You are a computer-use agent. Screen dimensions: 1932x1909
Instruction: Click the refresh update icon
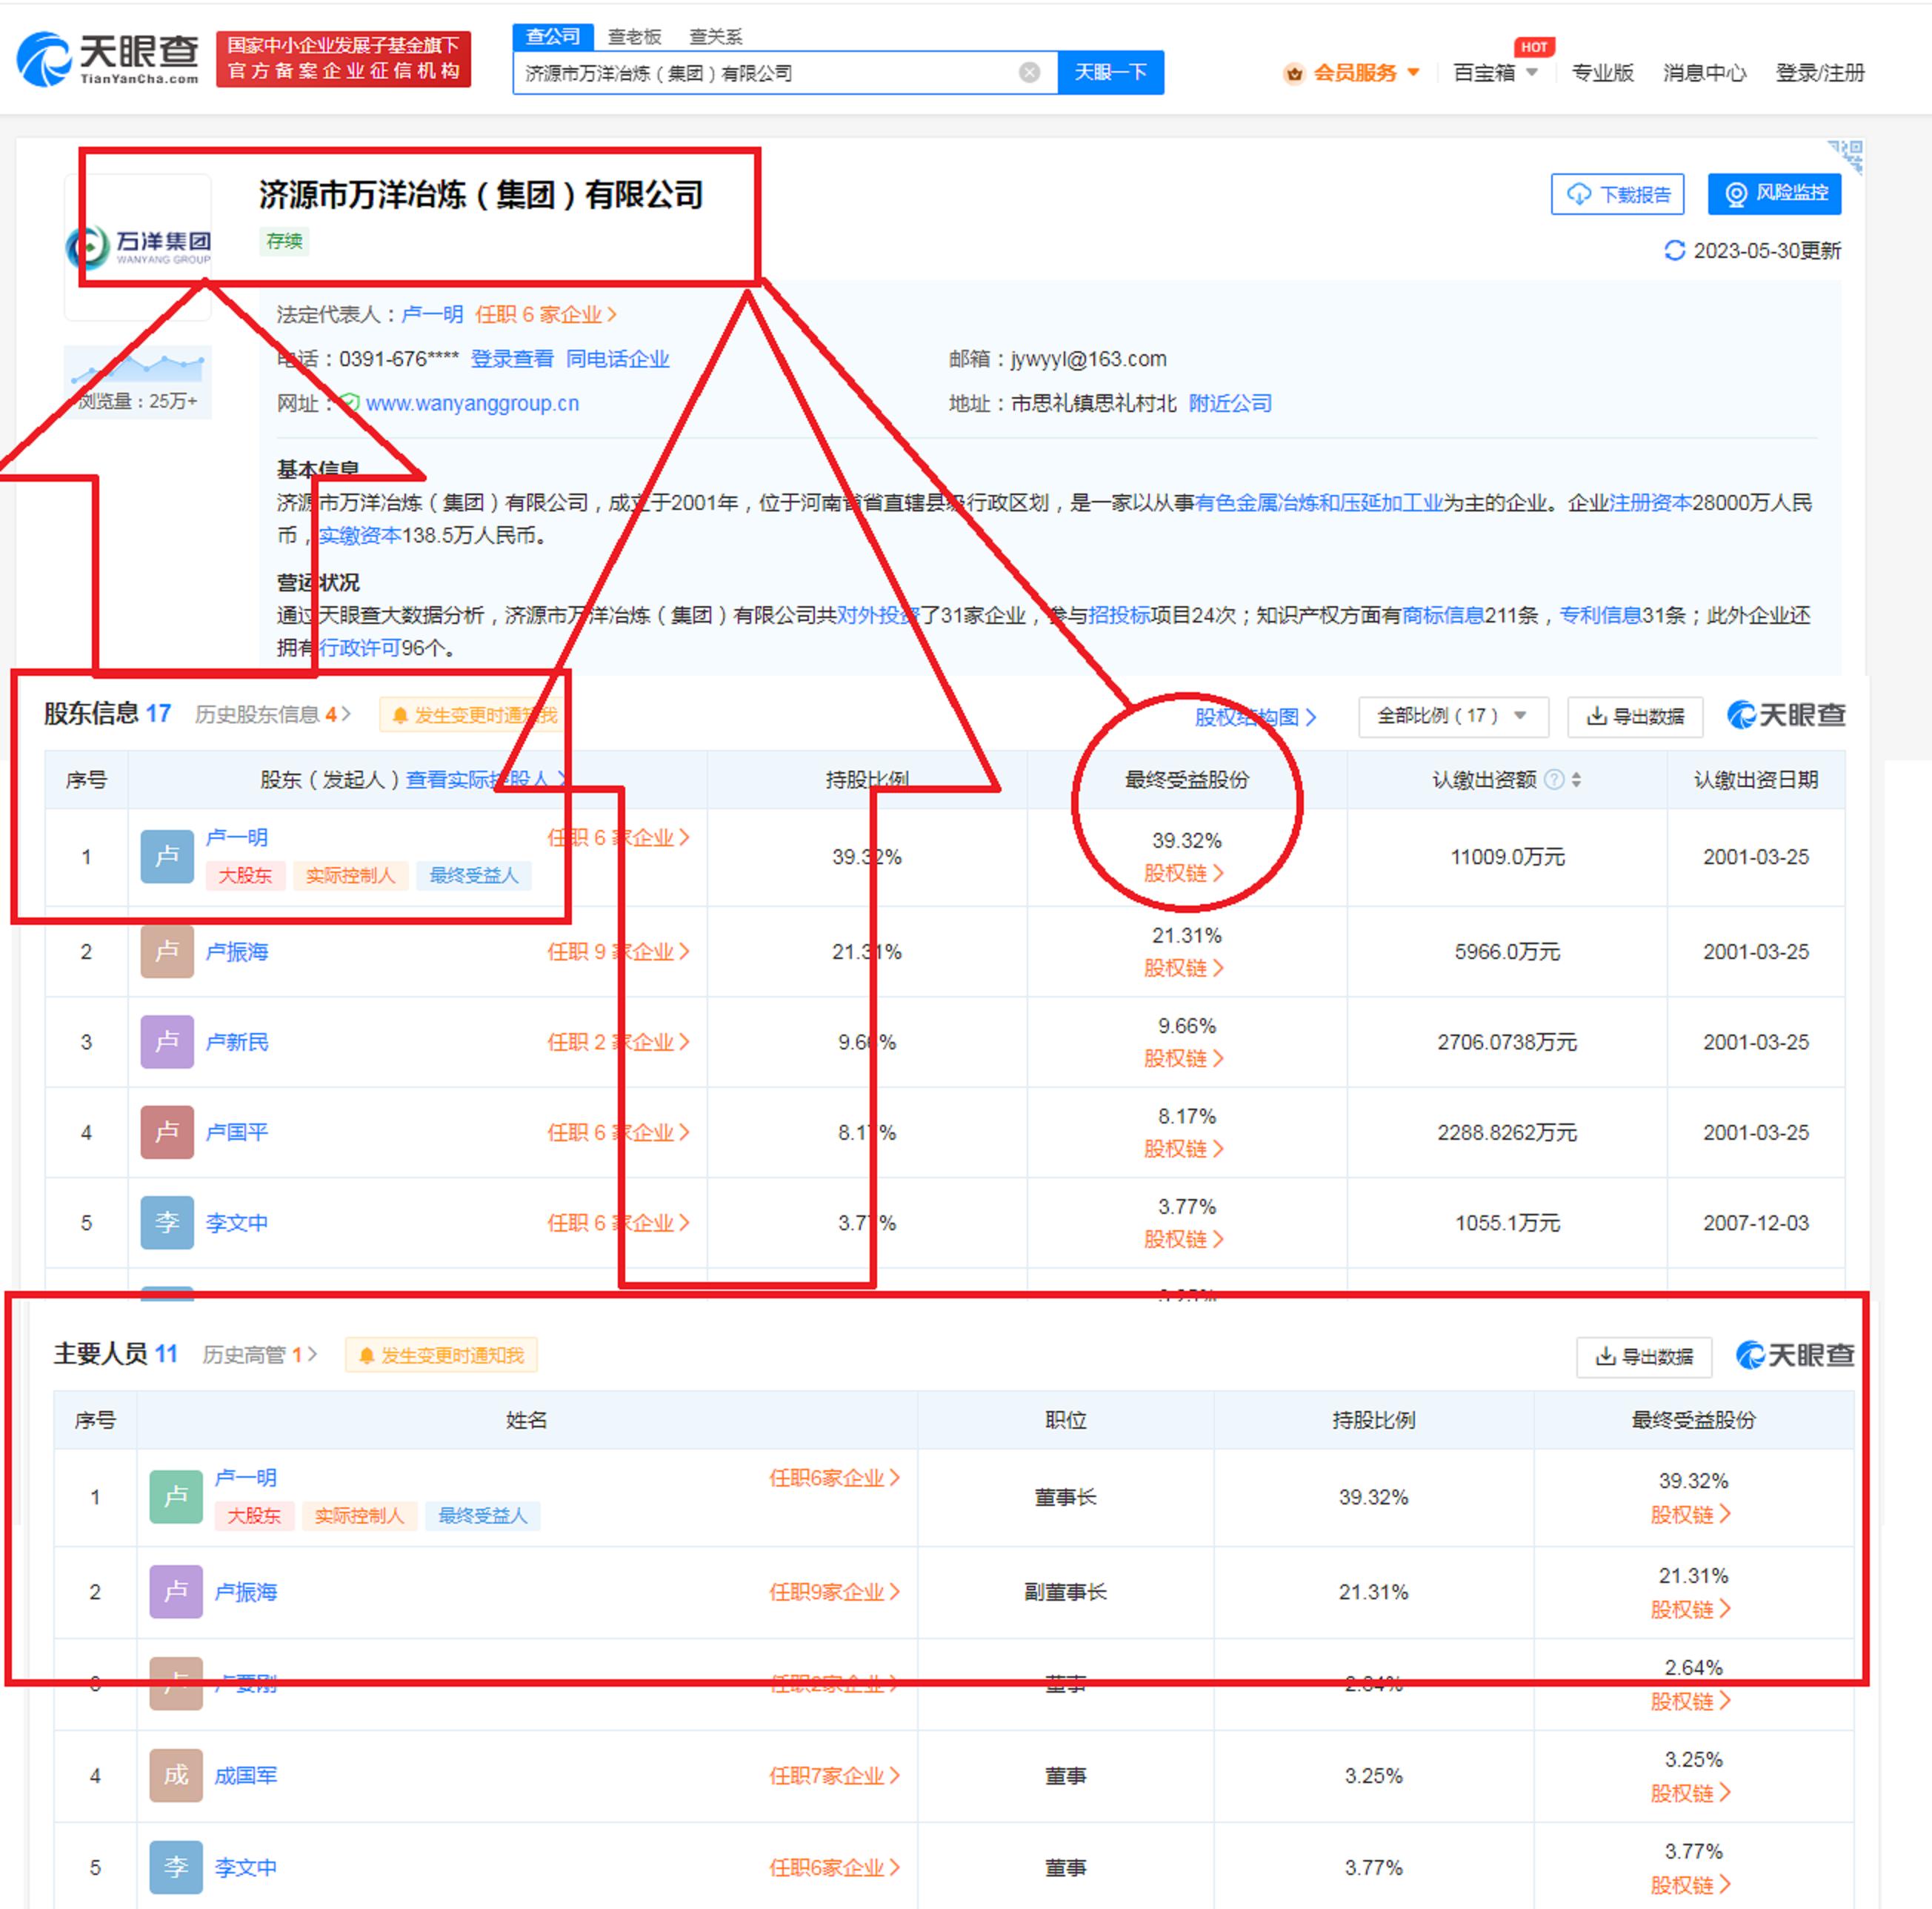click(1674, 250)
